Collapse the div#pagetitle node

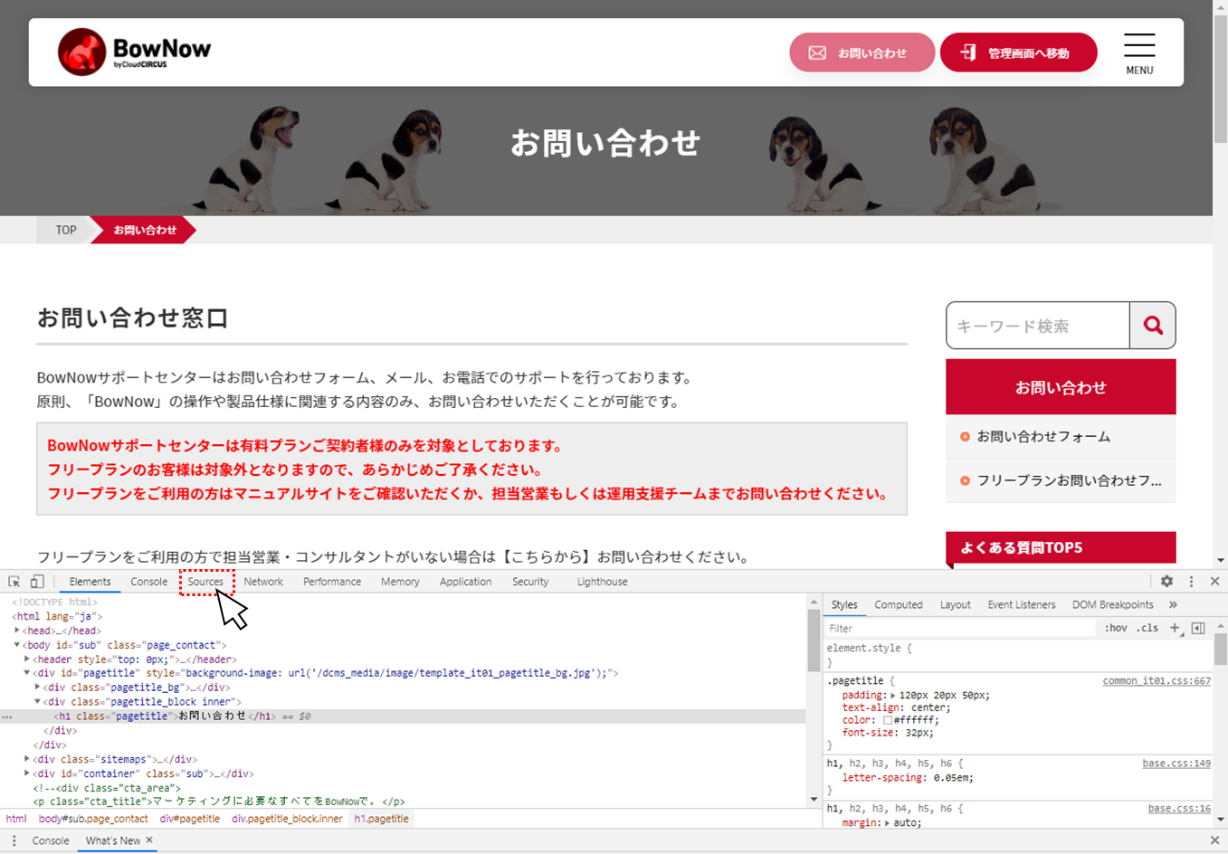[27, 673]
